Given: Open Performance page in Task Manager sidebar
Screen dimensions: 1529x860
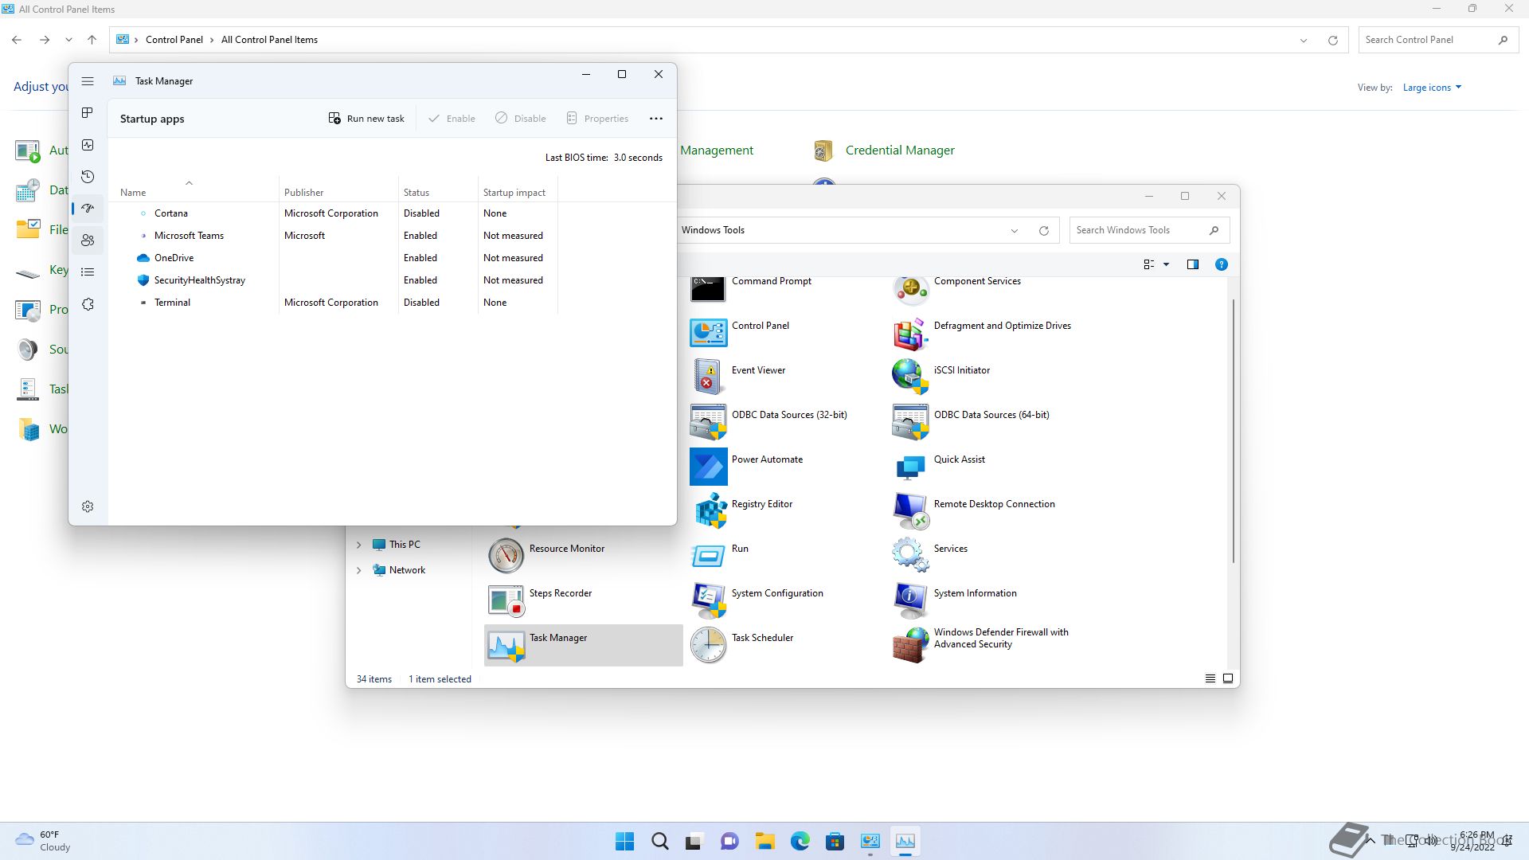Looking at the screenshot, I should point(88,145).
